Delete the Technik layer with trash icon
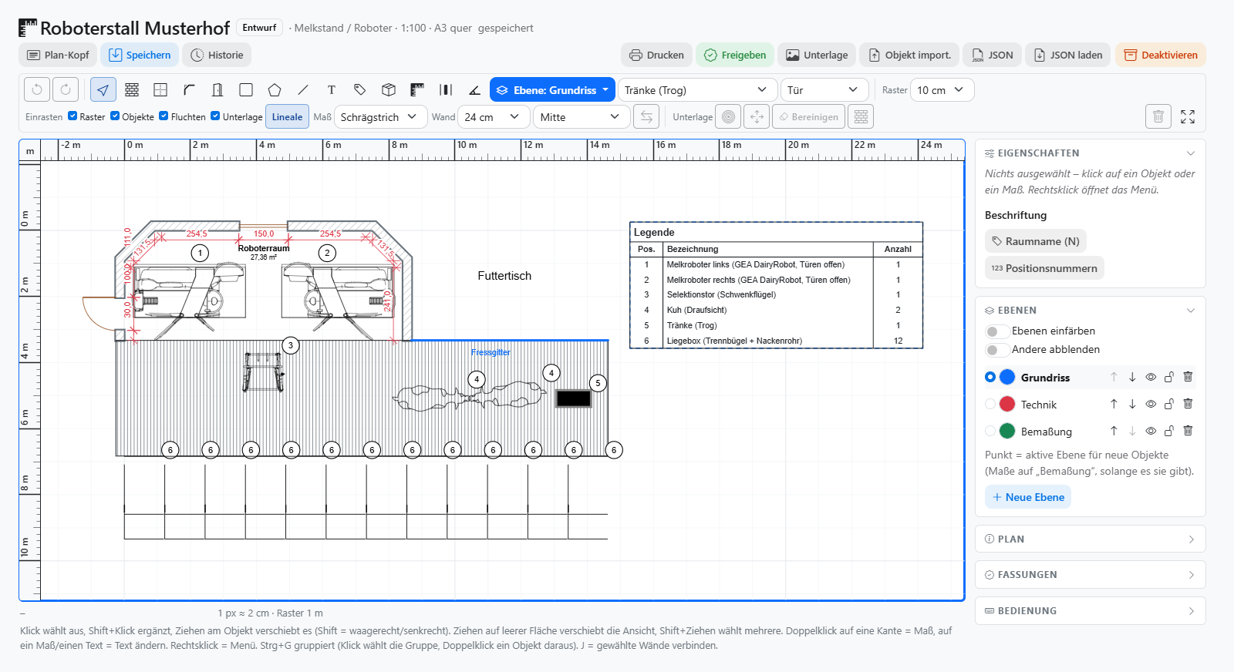The width and height of the screenshot is (1234, 672). (x=1188, y=404)
